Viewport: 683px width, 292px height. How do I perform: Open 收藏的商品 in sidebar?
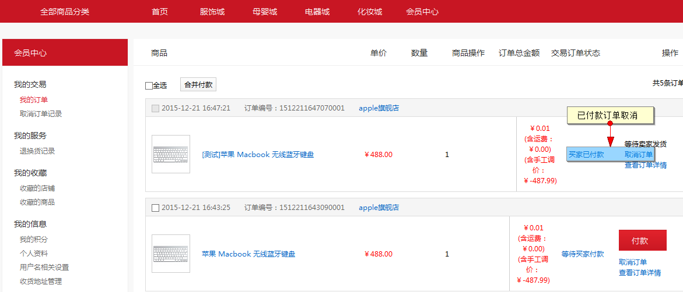[37, 202]
